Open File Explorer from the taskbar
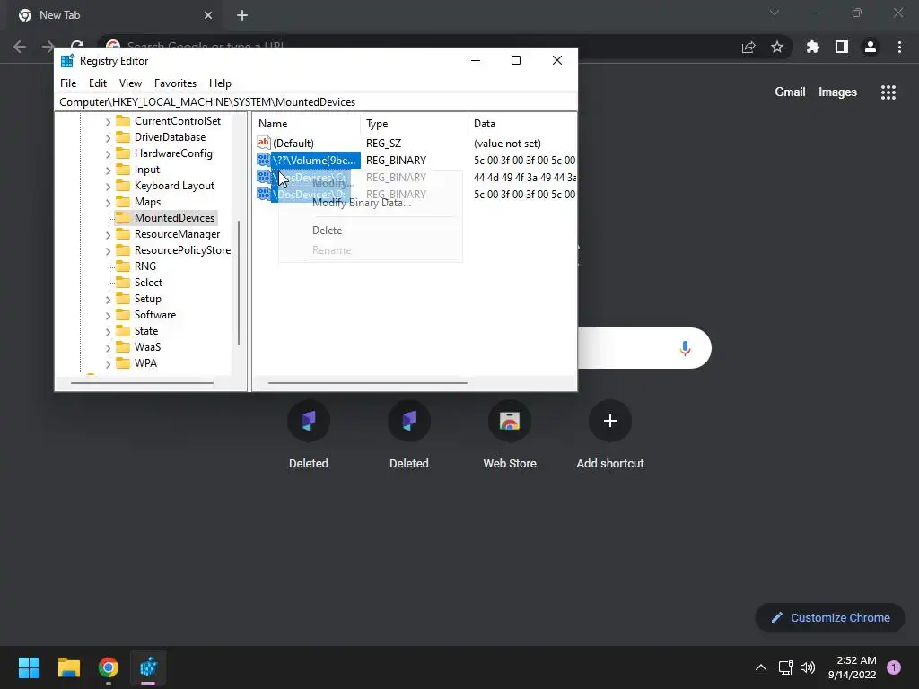 (68, 667)
